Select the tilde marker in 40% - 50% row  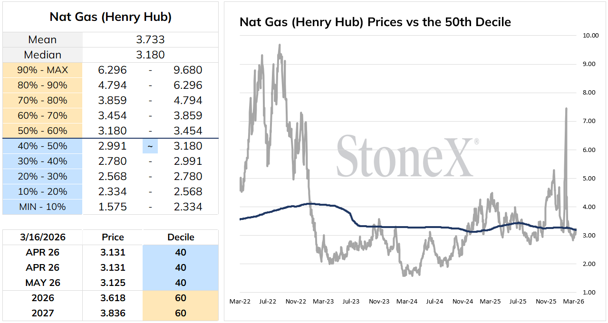[x=150, y=146]
